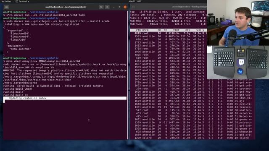The height and width of the screenshot is (151, 269).
Task: Click the whoopsie process row, PID 628
Action: (x=191, y=132)
